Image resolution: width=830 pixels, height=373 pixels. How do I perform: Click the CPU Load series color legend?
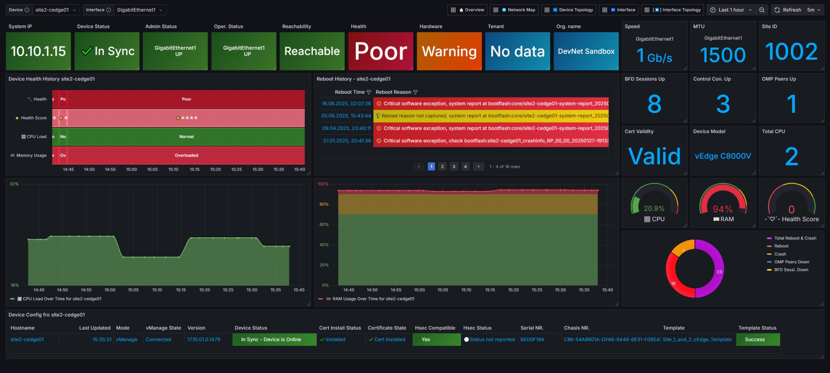tap(12, 299)
